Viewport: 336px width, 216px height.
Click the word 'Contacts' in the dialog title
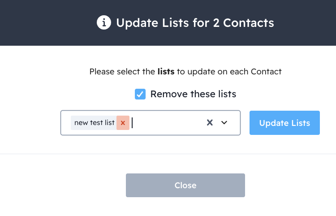[x=252, y=22]
